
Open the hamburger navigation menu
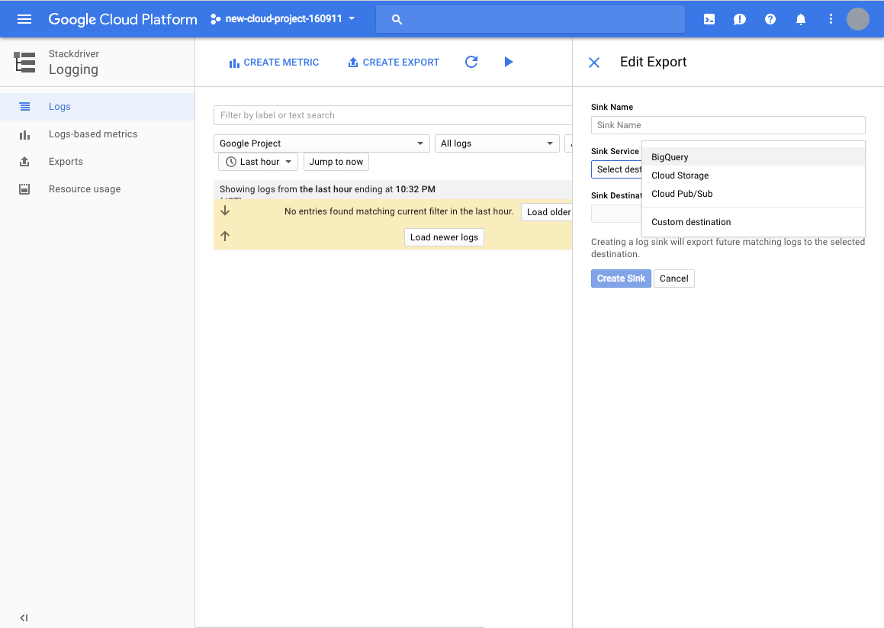[x=24, y=19]
